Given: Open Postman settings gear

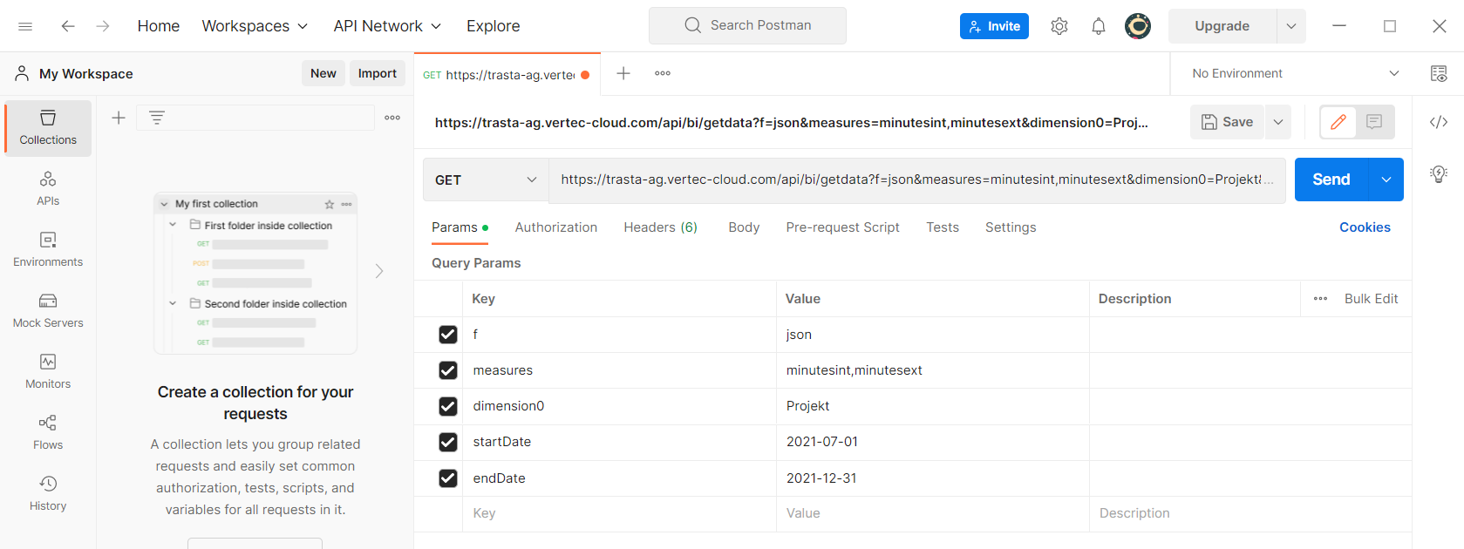Looking at the screenshot, I should pyautogui.click(x=1059, y=26).
